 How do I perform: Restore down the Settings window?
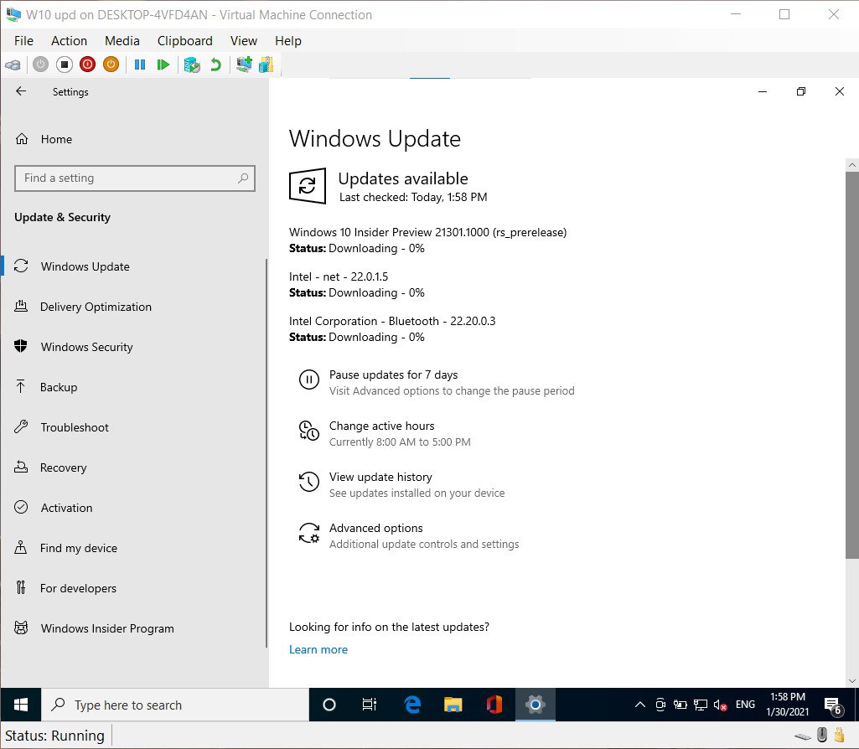point(801,91)
